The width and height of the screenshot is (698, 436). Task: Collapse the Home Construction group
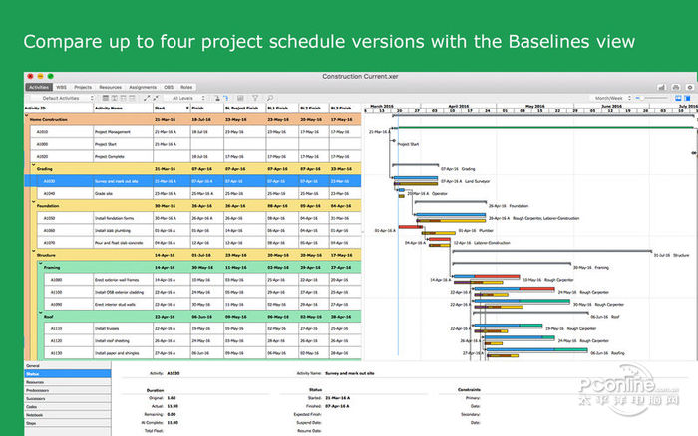27,115
